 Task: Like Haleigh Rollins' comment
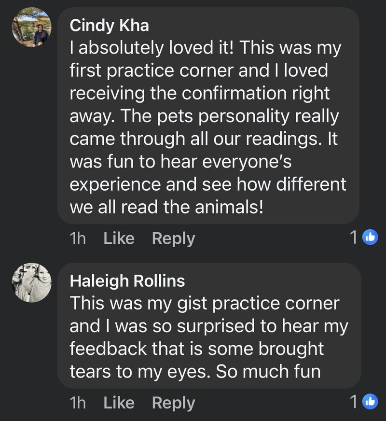point(119,403)
